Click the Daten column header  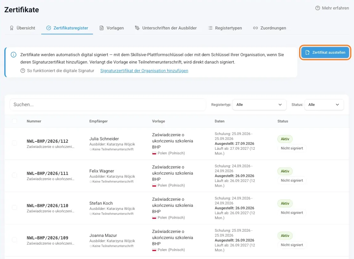tap(219, 121)
